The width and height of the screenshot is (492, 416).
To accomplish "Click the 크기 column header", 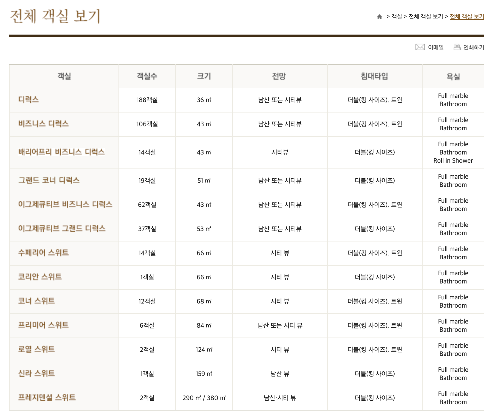I will (x=204, y=76).
